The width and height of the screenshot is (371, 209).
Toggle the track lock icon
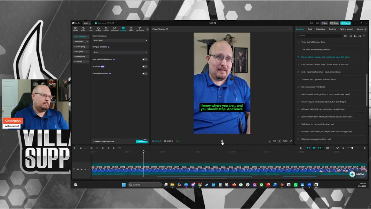[78, 169]
